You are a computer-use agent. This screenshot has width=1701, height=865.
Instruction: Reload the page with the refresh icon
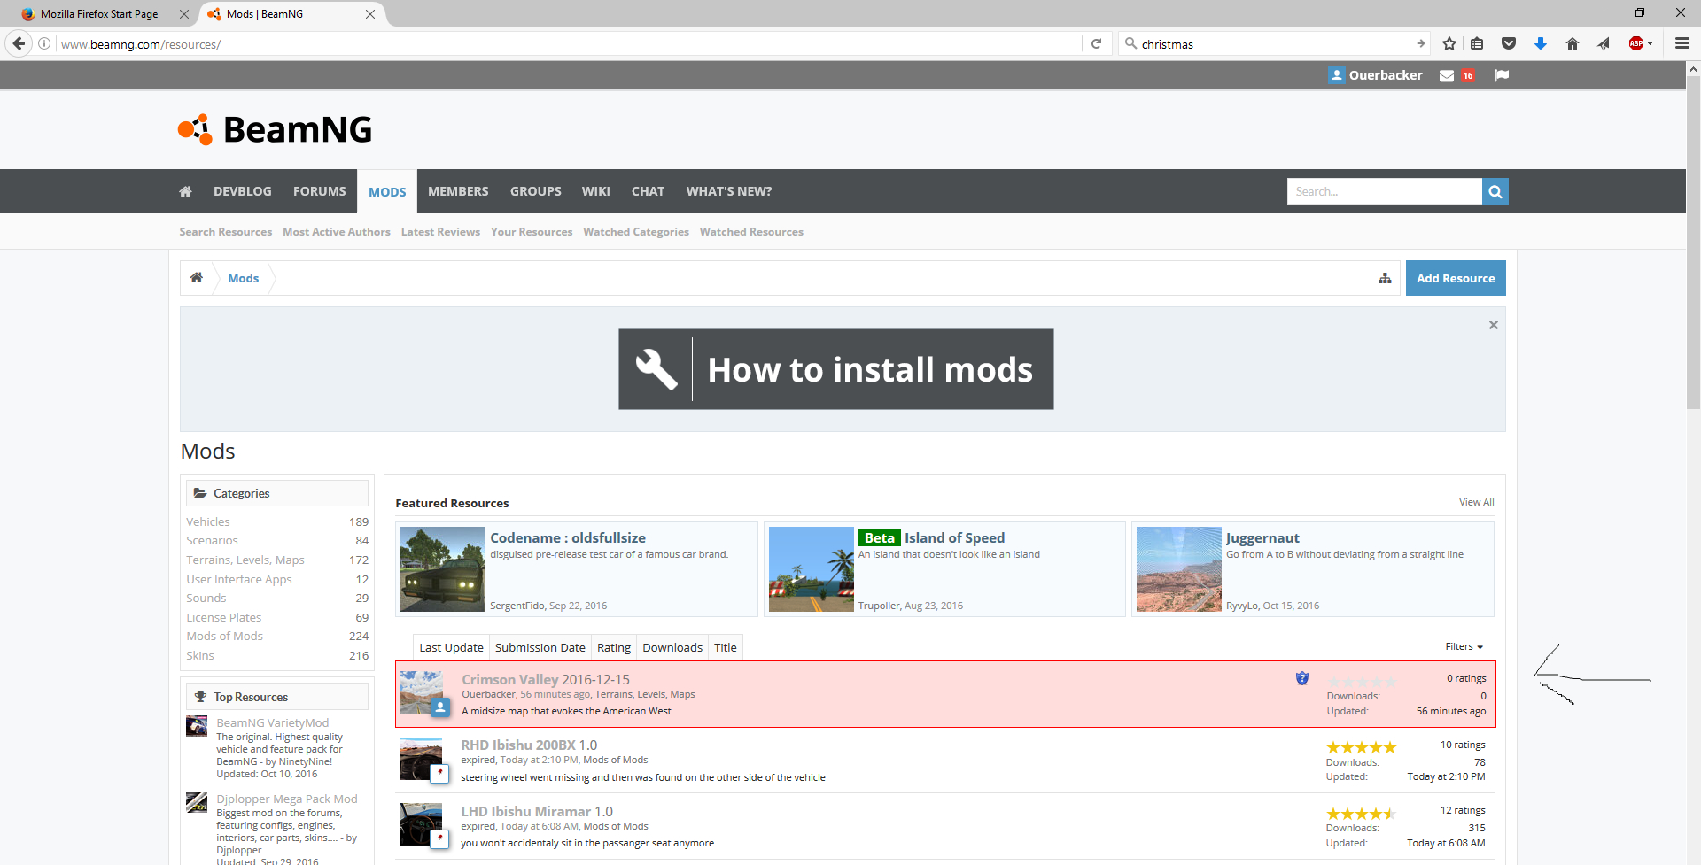[x=1096, y=43]
